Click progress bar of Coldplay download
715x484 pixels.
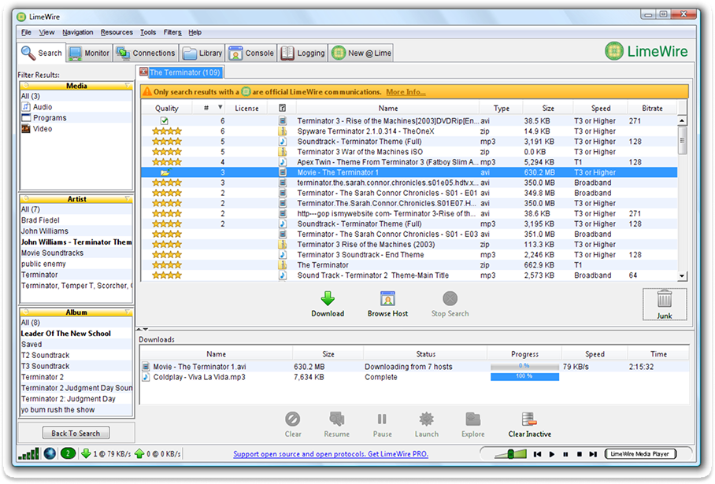point(524,377)
